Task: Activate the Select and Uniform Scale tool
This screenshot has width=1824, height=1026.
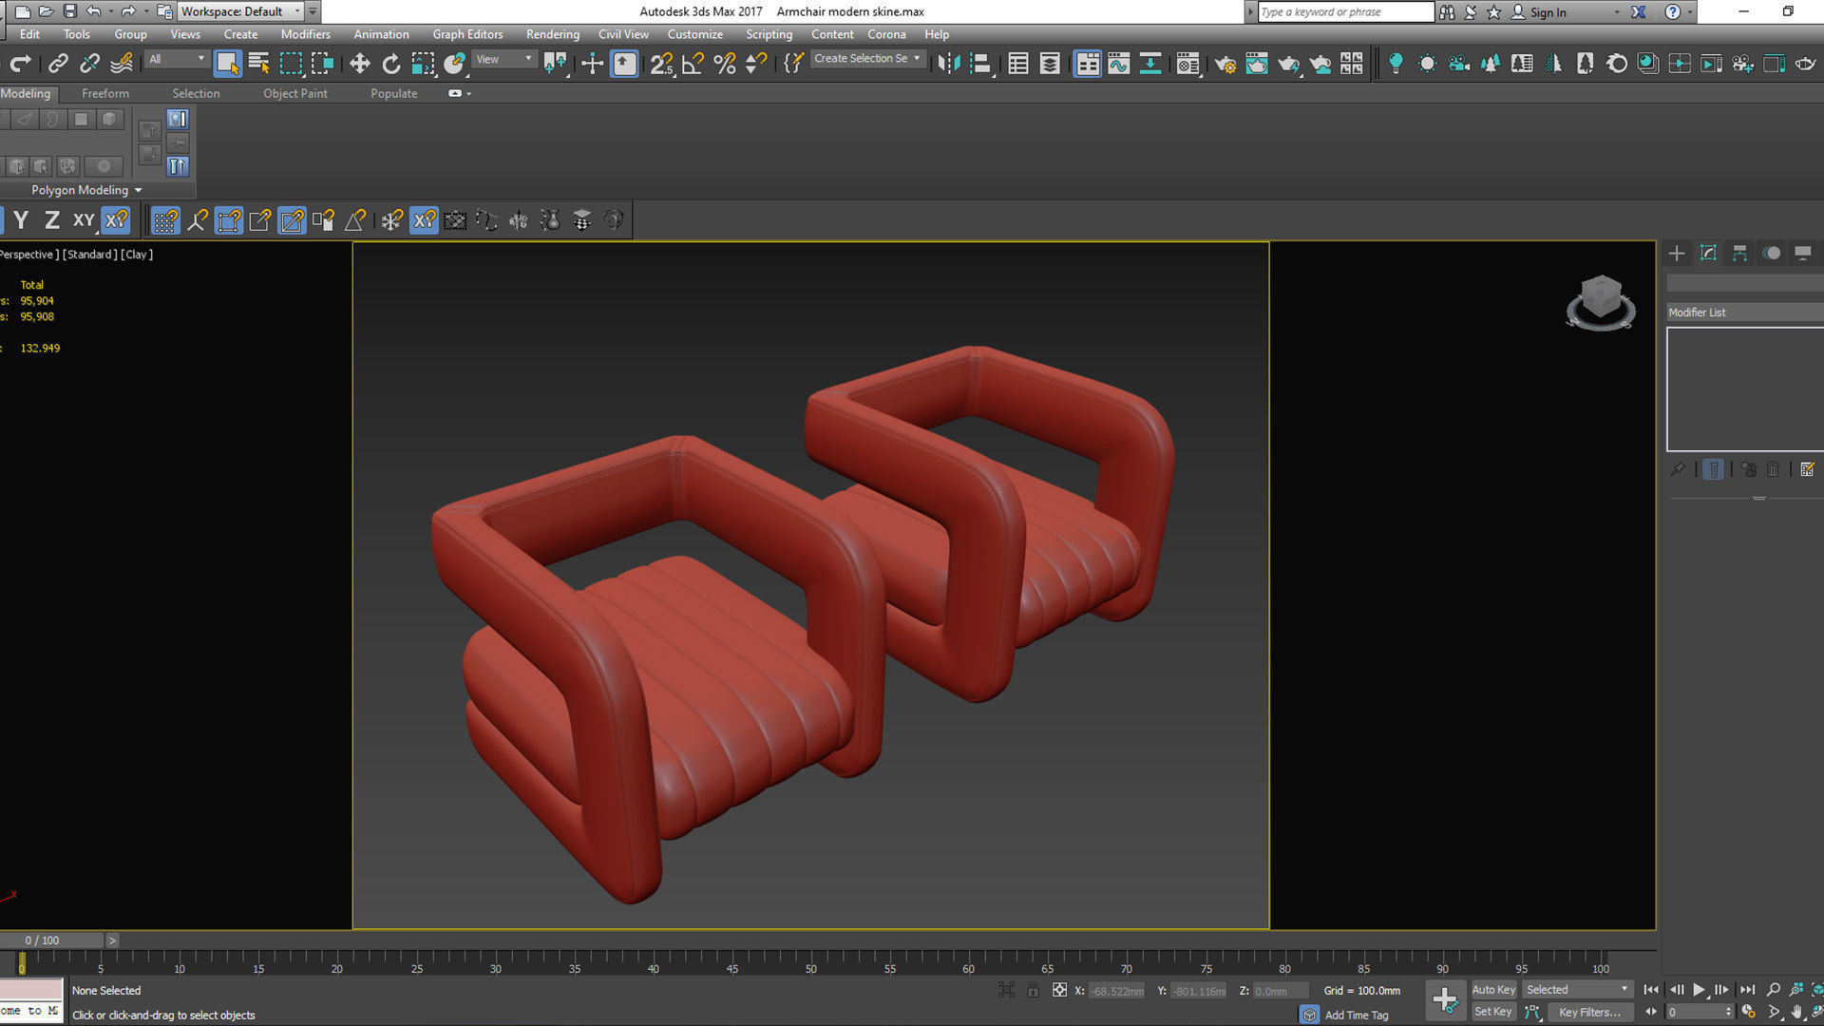Action: point(423,64)
